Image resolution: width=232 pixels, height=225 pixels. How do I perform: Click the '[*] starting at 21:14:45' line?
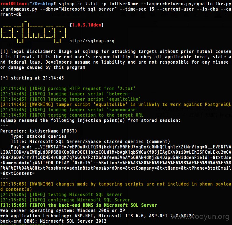tap(32, 78)
